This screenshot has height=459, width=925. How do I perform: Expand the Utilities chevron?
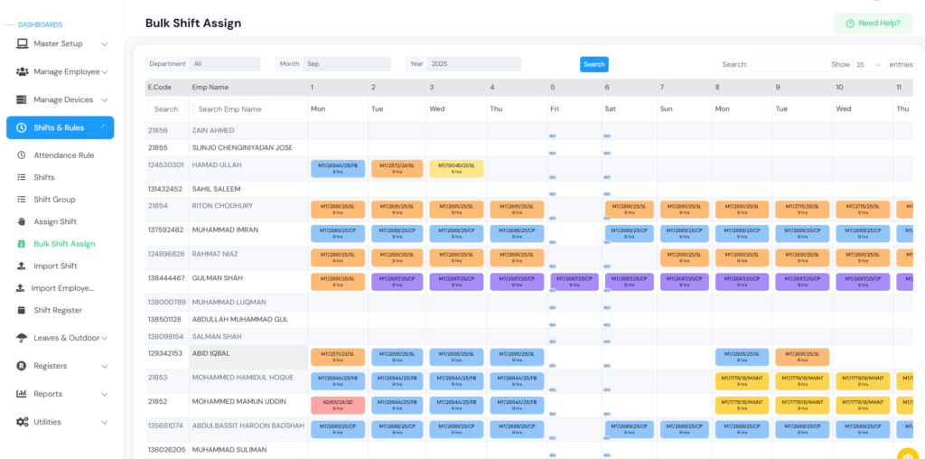click(105, 423)
